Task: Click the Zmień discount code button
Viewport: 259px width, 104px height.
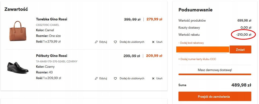Action: point(240,49)
